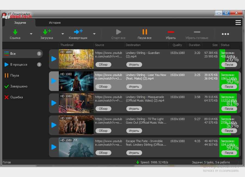The image size is (245, 177).
Task: Switch to the История tab
Action: pyautogui.click(x=54, y=23)
